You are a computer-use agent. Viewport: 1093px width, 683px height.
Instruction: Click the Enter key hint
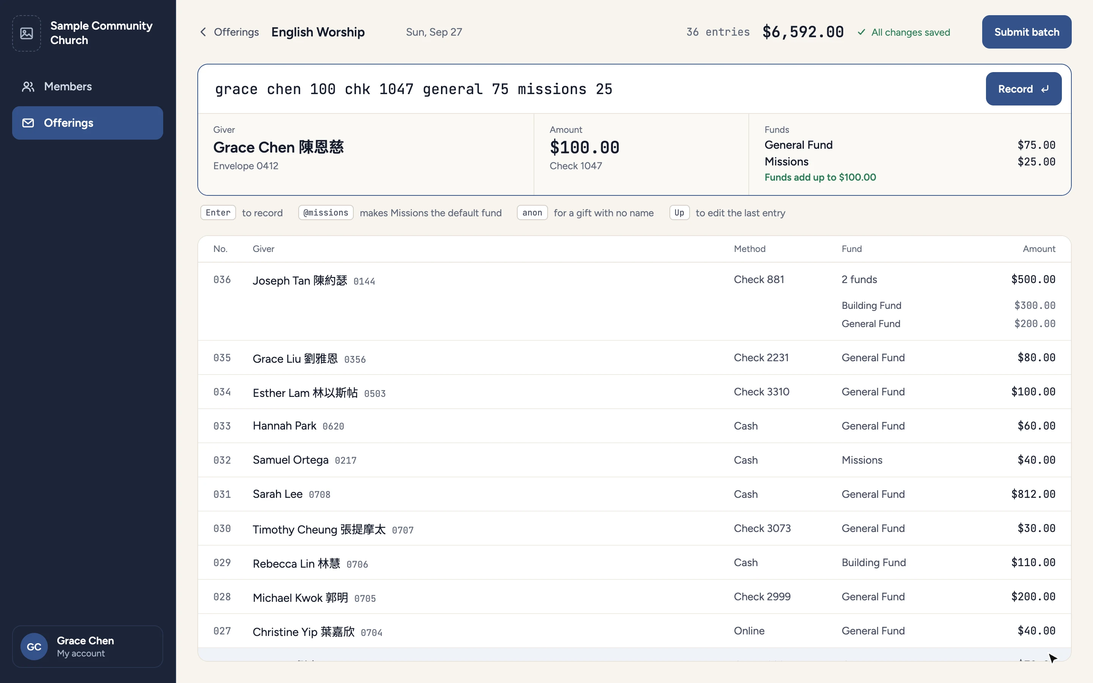click(218, 213)
